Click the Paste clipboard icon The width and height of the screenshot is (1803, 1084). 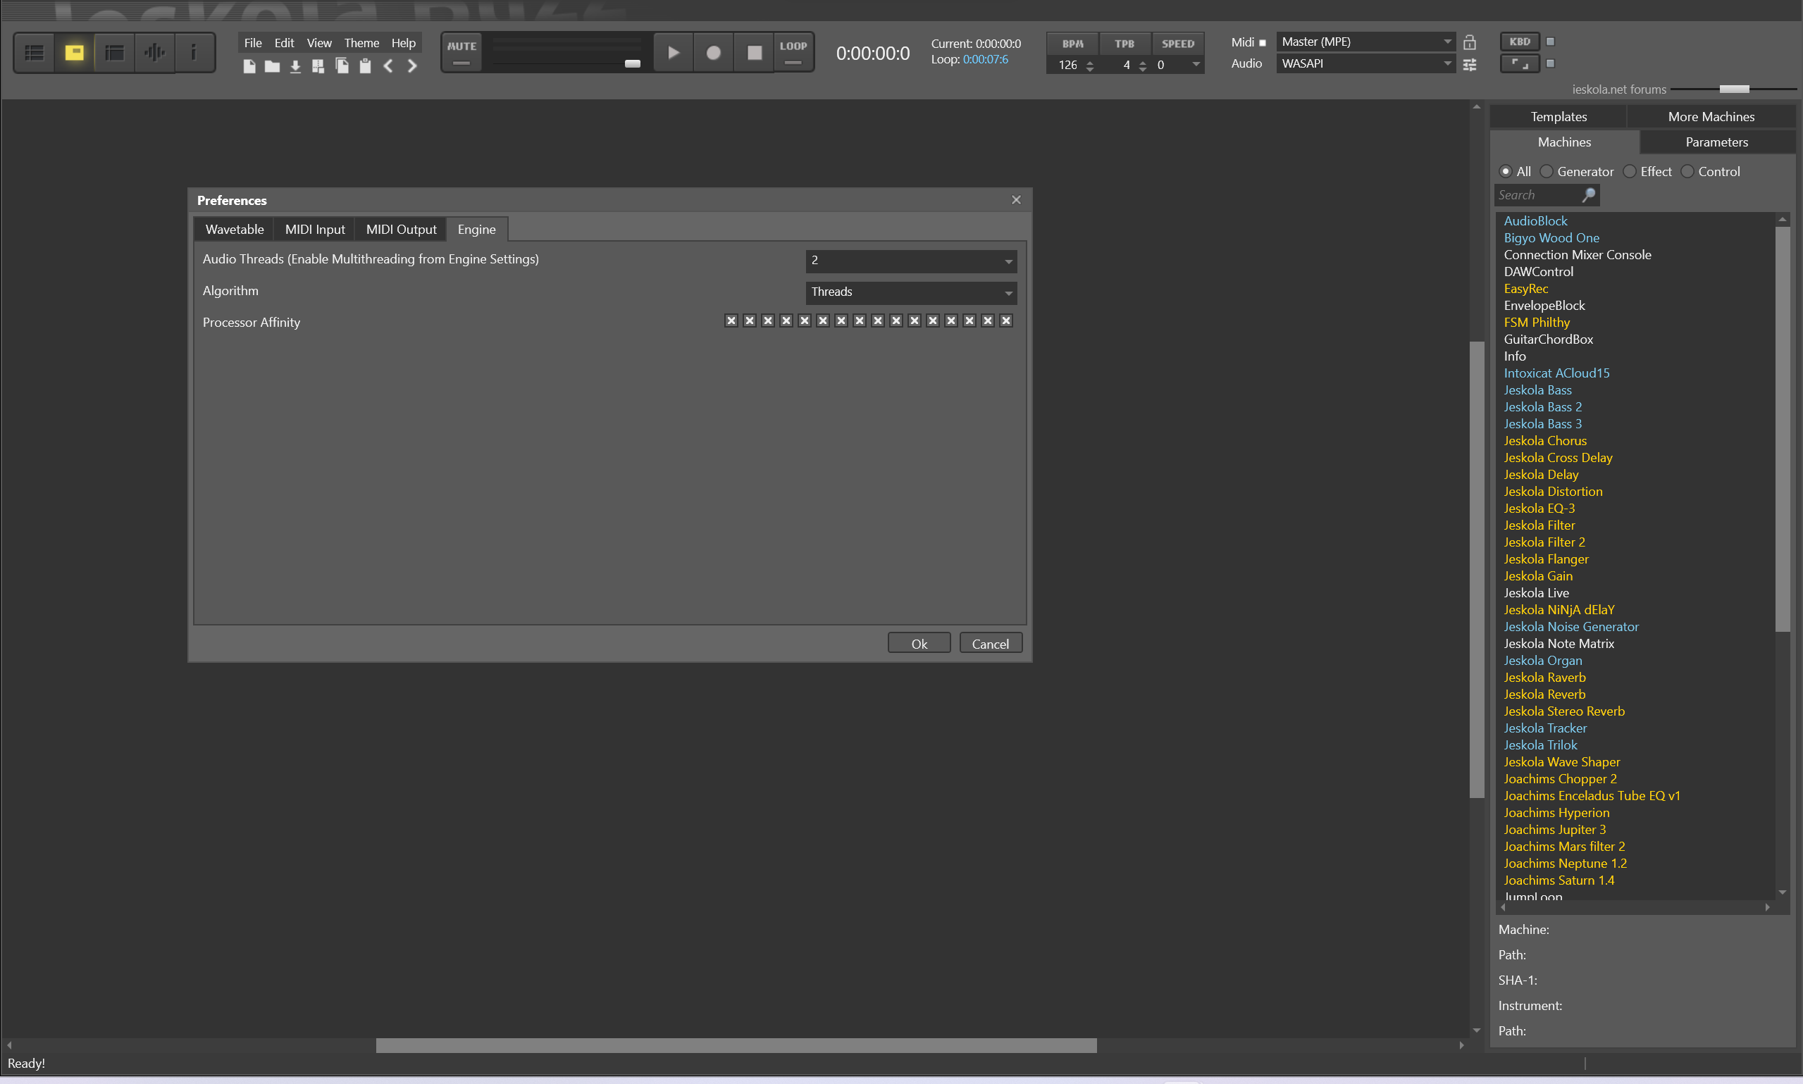coord(365,66)
